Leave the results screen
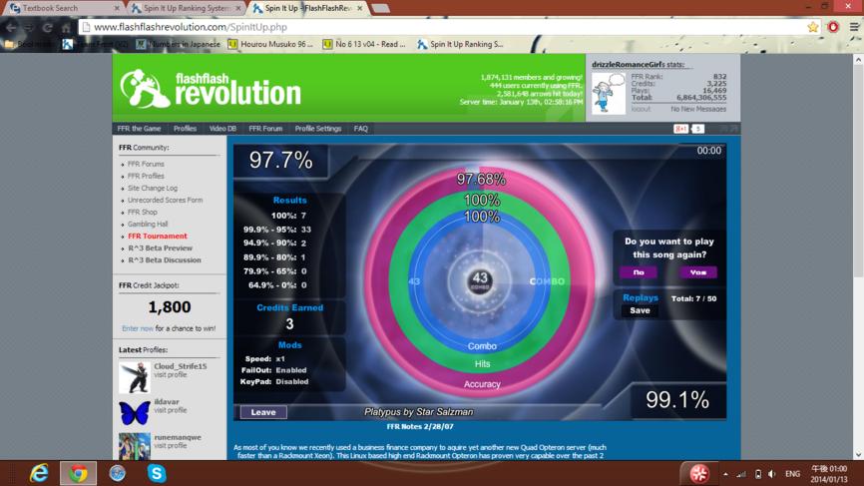864x486 pixels. 263,412
